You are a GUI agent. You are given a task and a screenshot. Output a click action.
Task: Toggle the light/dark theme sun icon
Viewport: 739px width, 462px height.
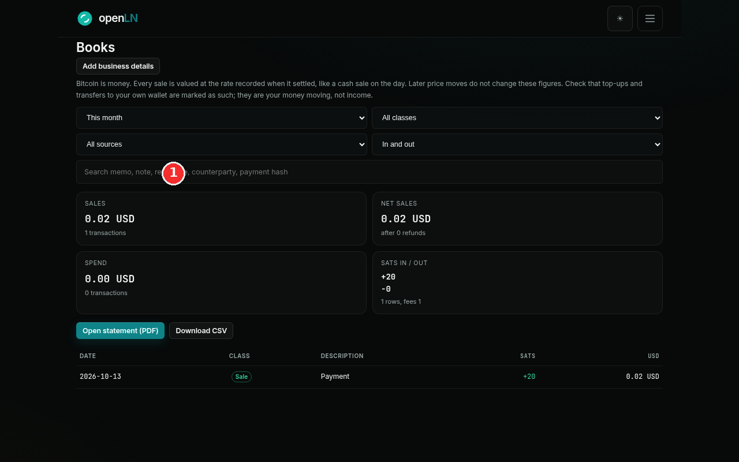(620, 18)
